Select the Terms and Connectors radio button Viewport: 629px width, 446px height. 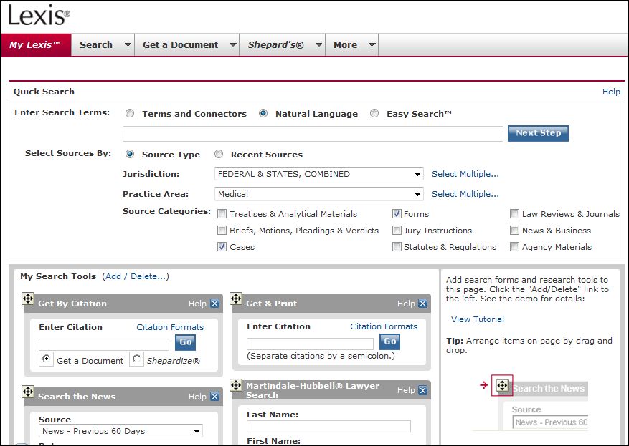pyautogui.click(x=130, y=114)
